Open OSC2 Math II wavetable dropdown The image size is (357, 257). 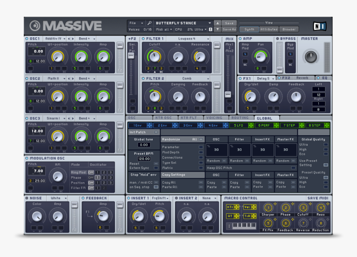coord(55,79)
